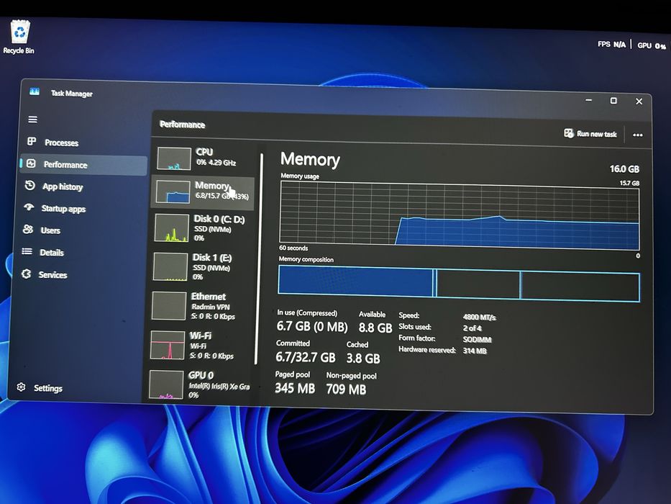This screenshot has height=504, width=671.
Task: Select the Users page
Action: click(x=81, y=230)
